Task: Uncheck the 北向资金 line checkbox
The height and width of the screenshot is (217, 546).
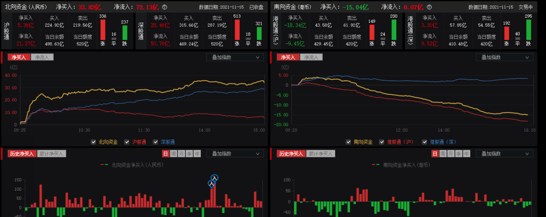Action: point(94,142)
